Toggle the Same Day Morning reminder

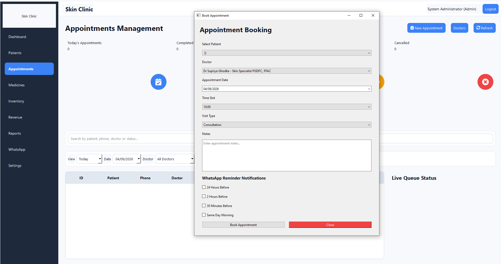point(204,215)
